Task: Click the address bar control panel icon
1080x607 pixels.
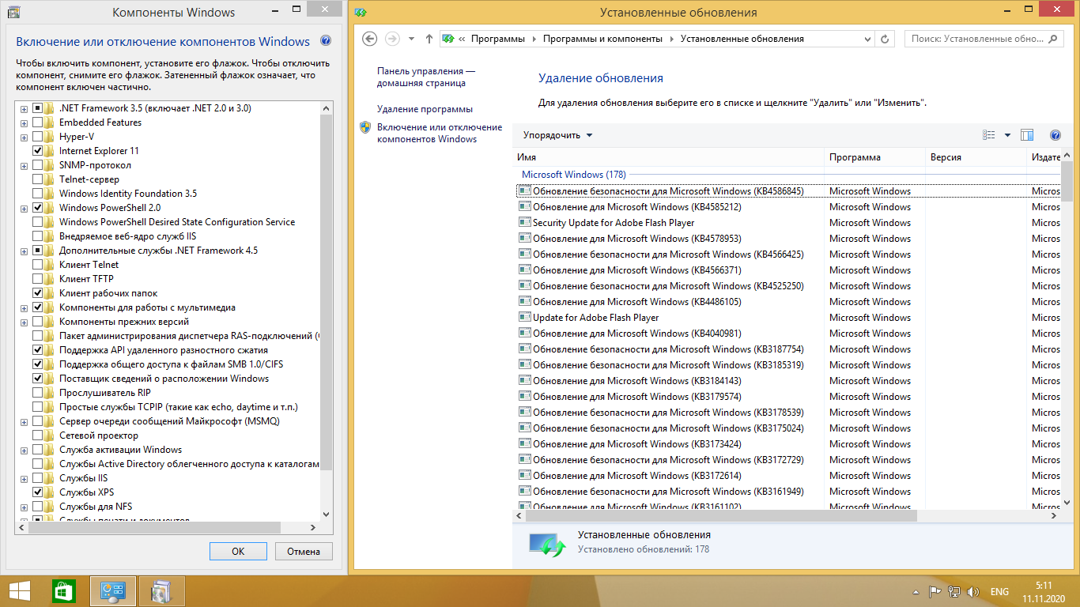Action: coord(448,38)
